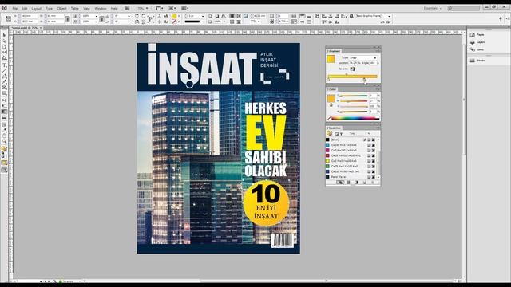Click the search field in application bar

pyautogui.click(x=464, y=8)
